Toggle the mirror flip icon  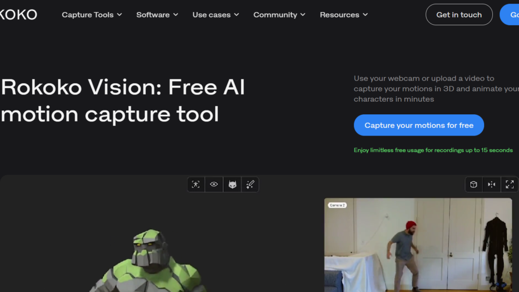pyautogui.click(x=492, y=185)
